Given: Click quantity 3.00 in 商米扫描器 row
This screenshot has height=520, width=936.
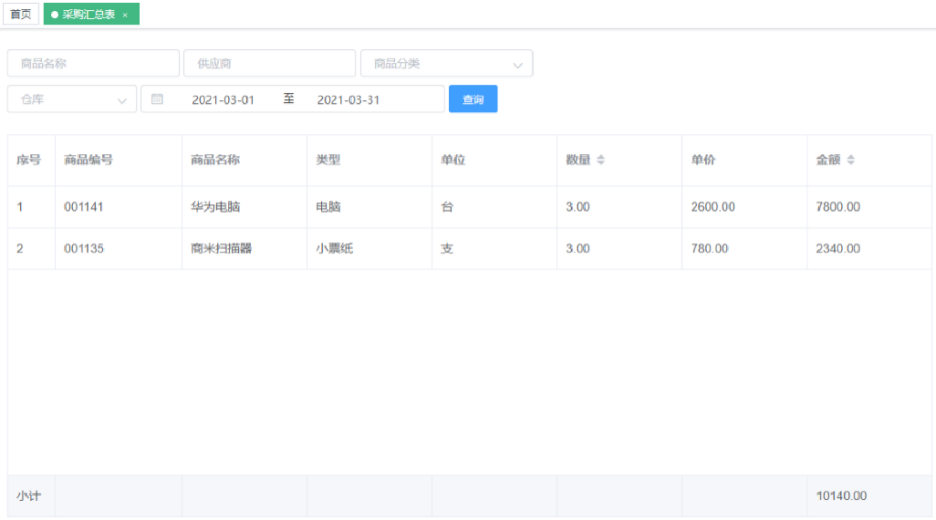Looking at the screenshot, I should tap(578, 249).
